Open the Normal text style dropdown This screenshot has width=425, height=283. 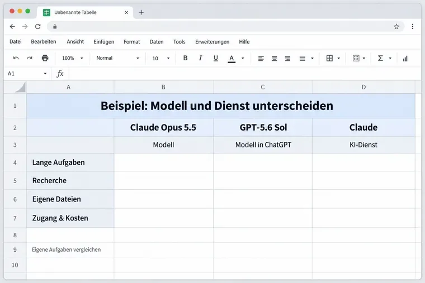pos(117,58)
